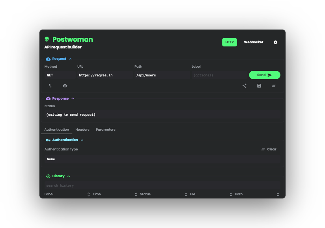This screenshot has width=325, height=228.
Task: Collapse the Authentication section chevron
Action: pos(82,140)
